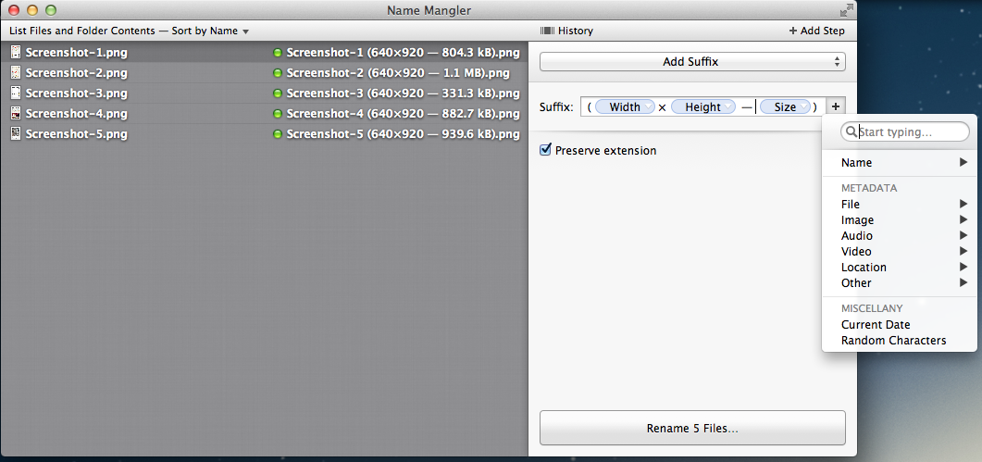This screenshot has width=982, height=462.
Task: Click the plus button beside Suffix field
Action: [836, 106]
